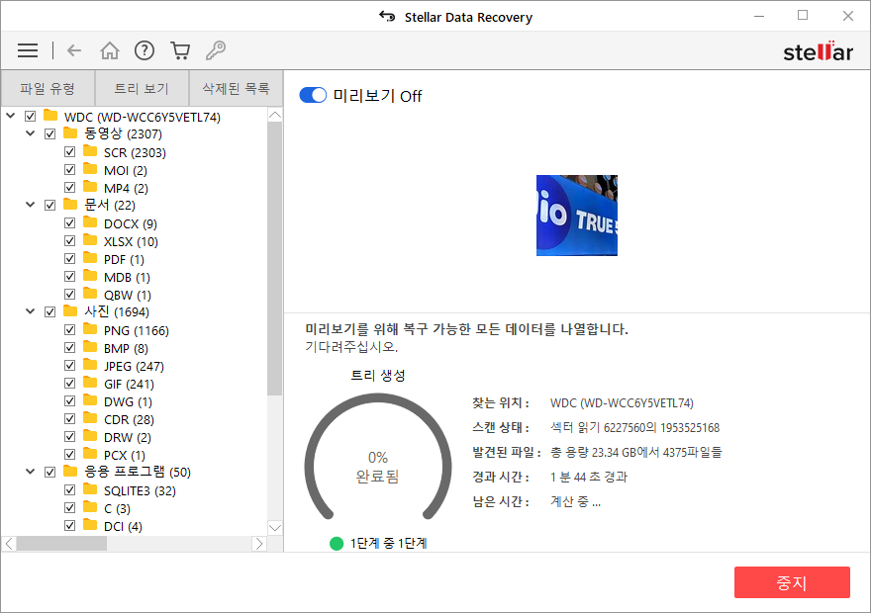Collapse the 문서 tree node

coord(31,204)
